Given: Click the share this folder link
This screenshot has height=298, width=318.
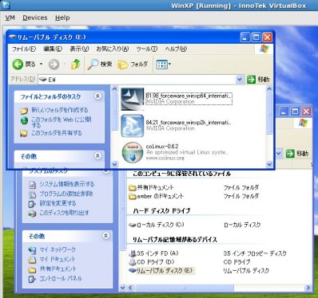Looking at the screenshot, I should pyautogui.click(x=57, y=133).
